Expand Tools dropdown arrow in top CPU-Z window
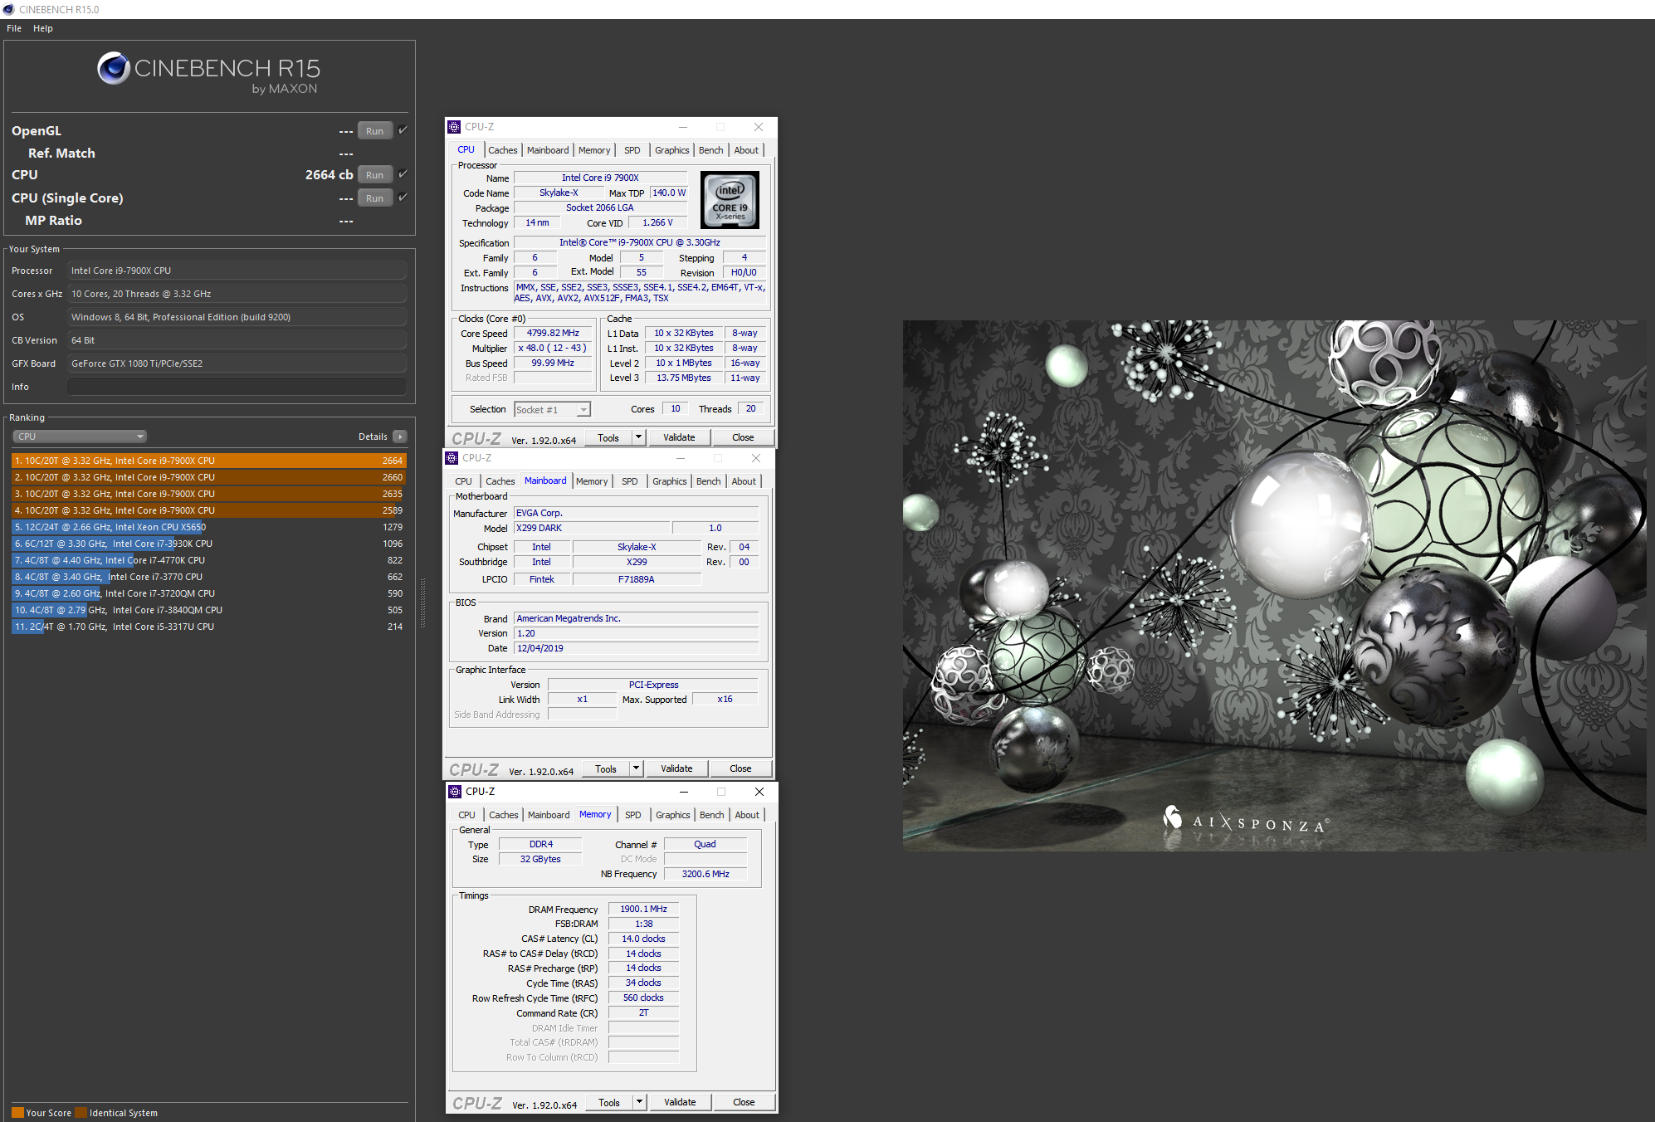Viewport: 1655px width, 1122px height. pos(638,437)
